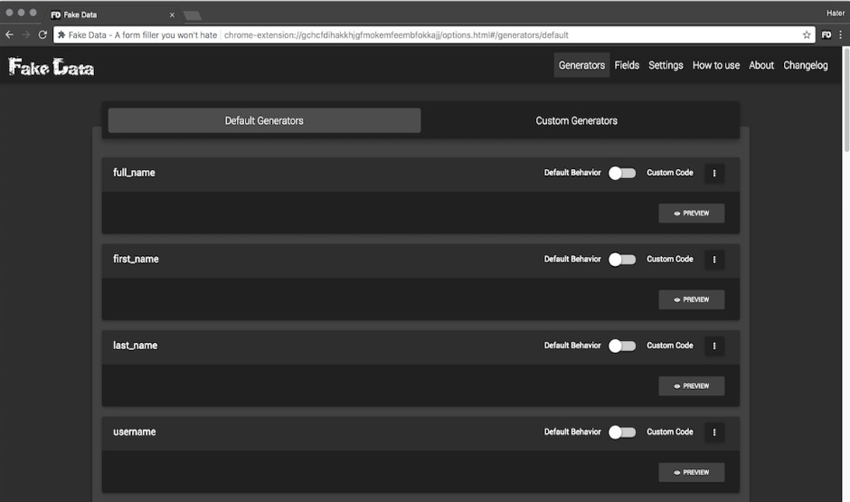Open the Generators nav item
Viewport: 850px width, 502px height.
coord(581,65)
